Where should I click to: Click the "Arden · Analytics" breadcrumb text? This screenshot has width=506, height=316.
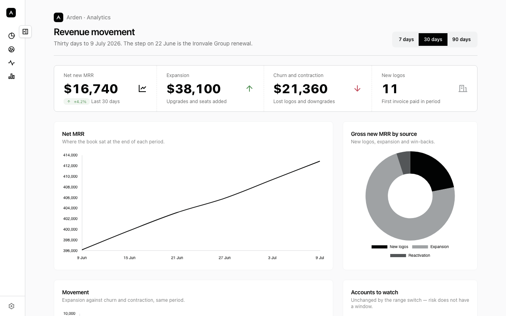coord(89,17)
